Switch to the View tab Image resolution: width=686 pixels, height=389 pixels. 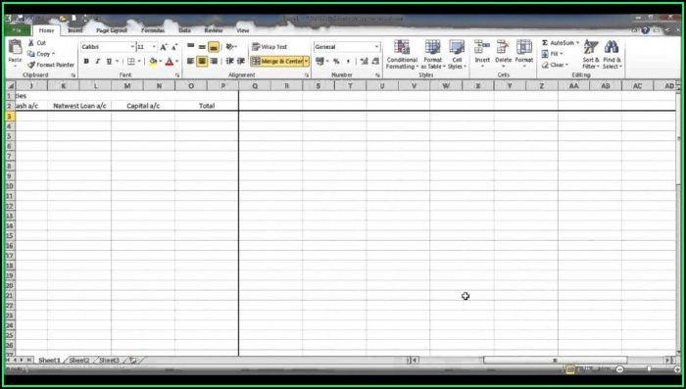point(243,30)
